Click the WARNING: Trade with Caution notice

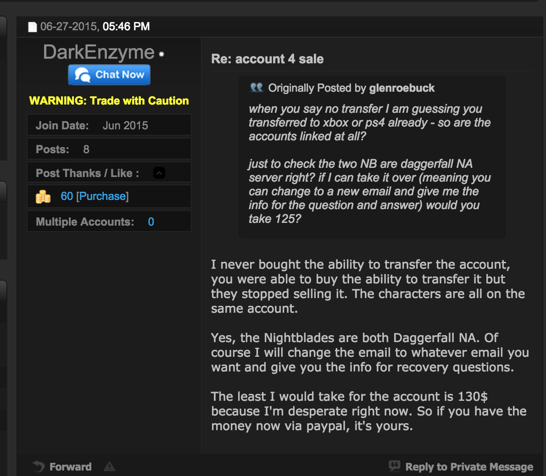point(109,101)
